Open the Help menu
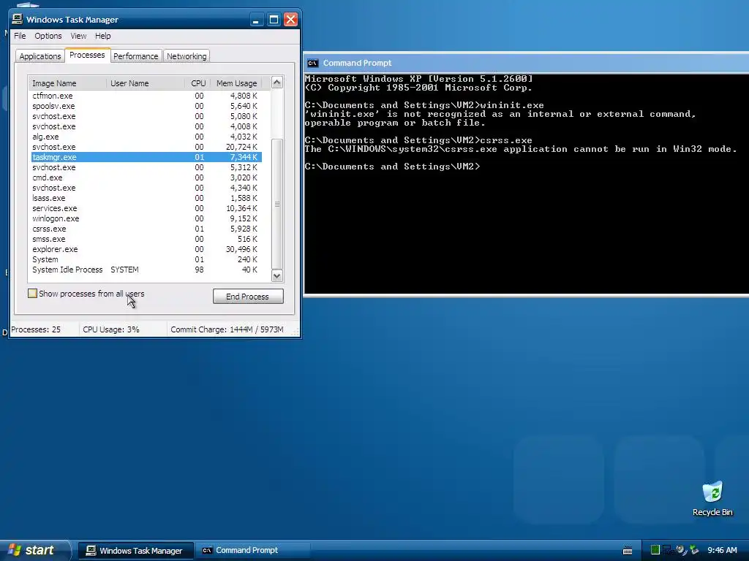This screenshot has width=749, height=561. (x=102, y=36)
